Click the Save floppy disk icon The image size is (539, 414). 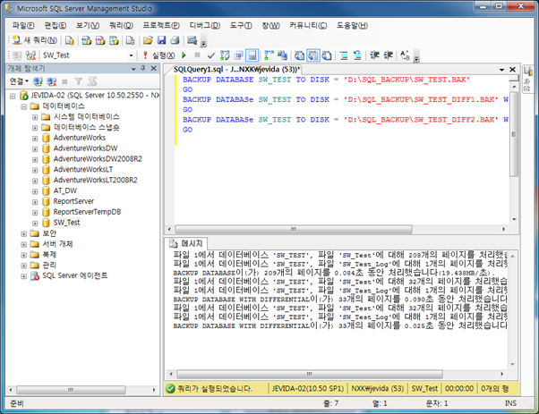(161, 40)
